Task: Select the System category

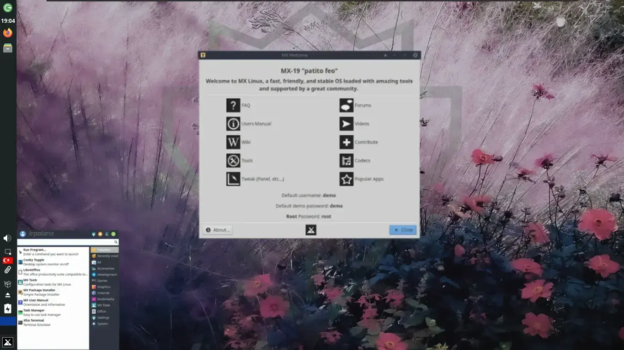Action: point(105,324)
